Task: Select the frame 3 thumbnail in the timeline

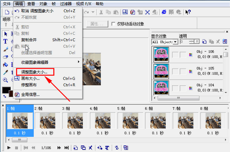Action: click(75, 121)
